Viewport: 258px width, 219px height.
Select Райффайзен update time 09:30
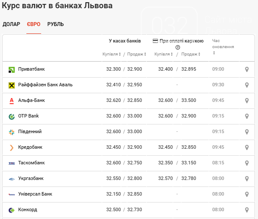[218, 85]
